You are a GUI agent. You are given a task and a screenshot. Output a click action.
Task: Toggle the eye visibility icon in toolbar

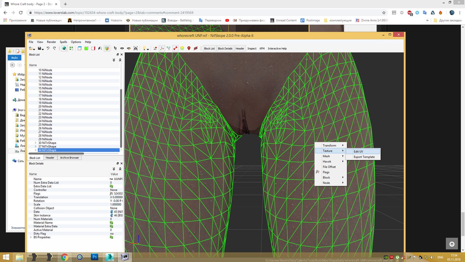coord(122,48)
